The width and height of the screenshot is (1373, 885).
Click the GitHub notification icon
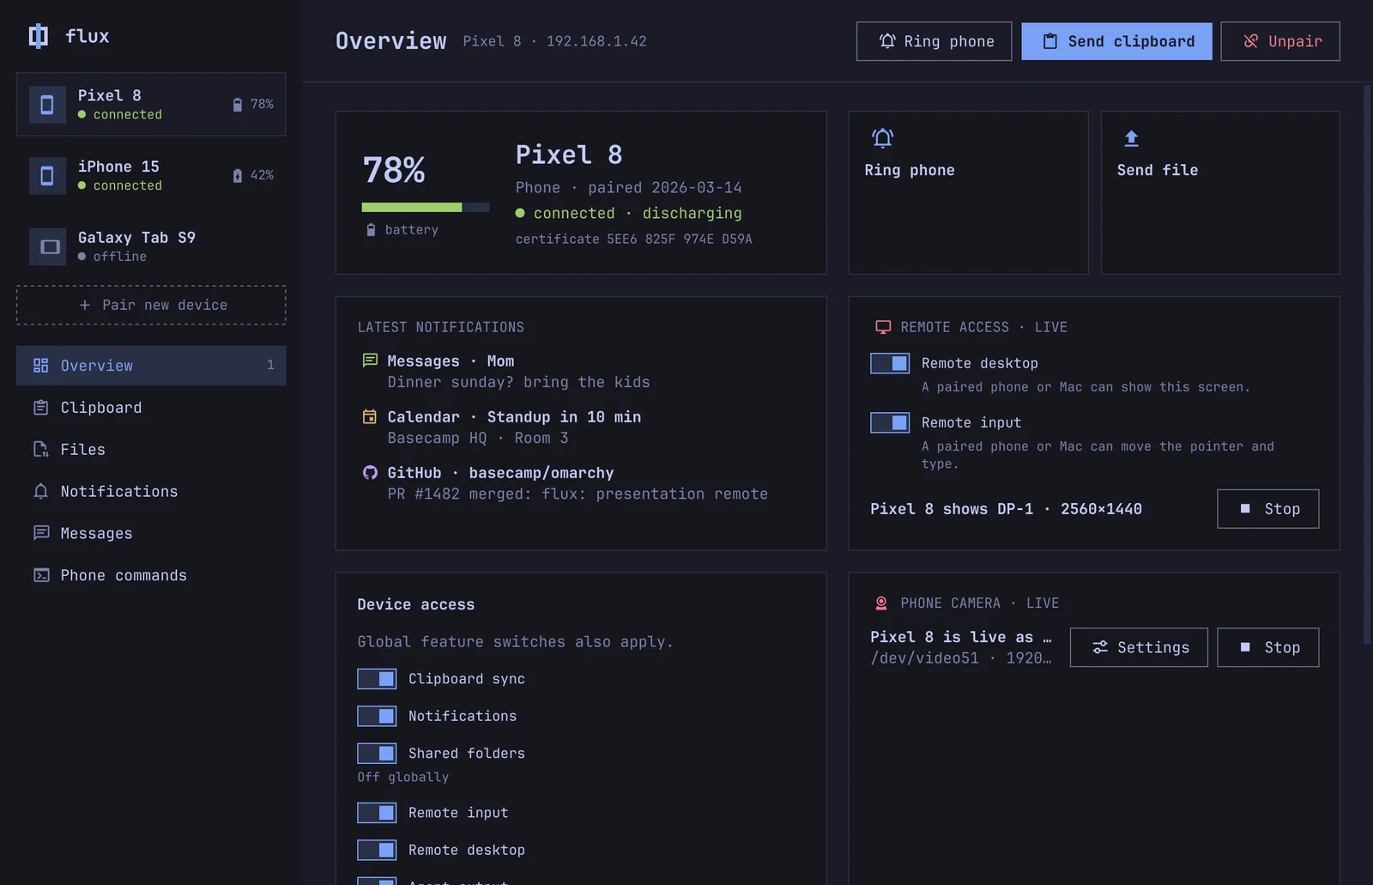coord(370,472)
